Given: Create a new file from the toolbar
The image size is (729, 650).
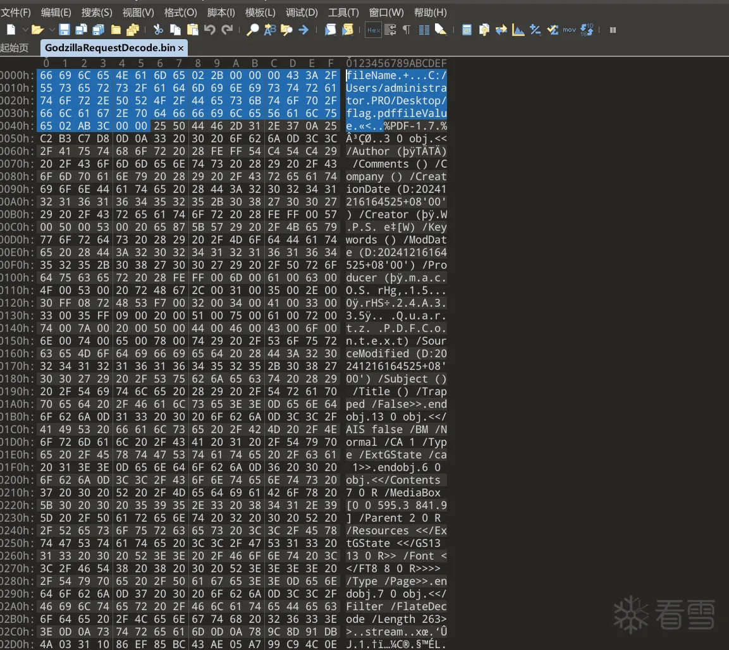Looking at the screenshot, I should coord(11,30).
